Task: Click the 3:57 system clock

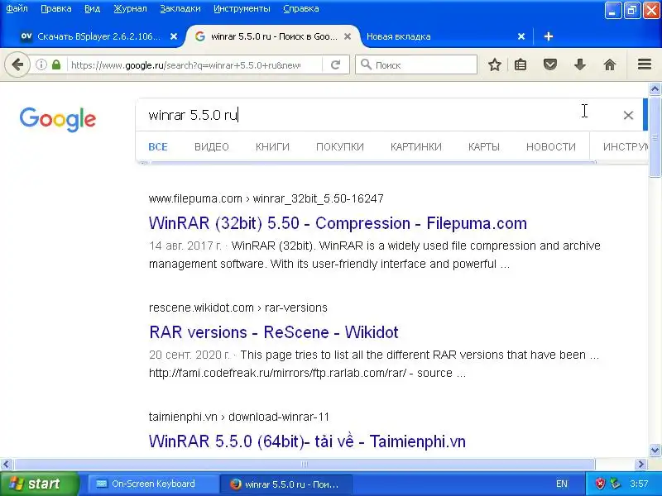Action: 639,484
